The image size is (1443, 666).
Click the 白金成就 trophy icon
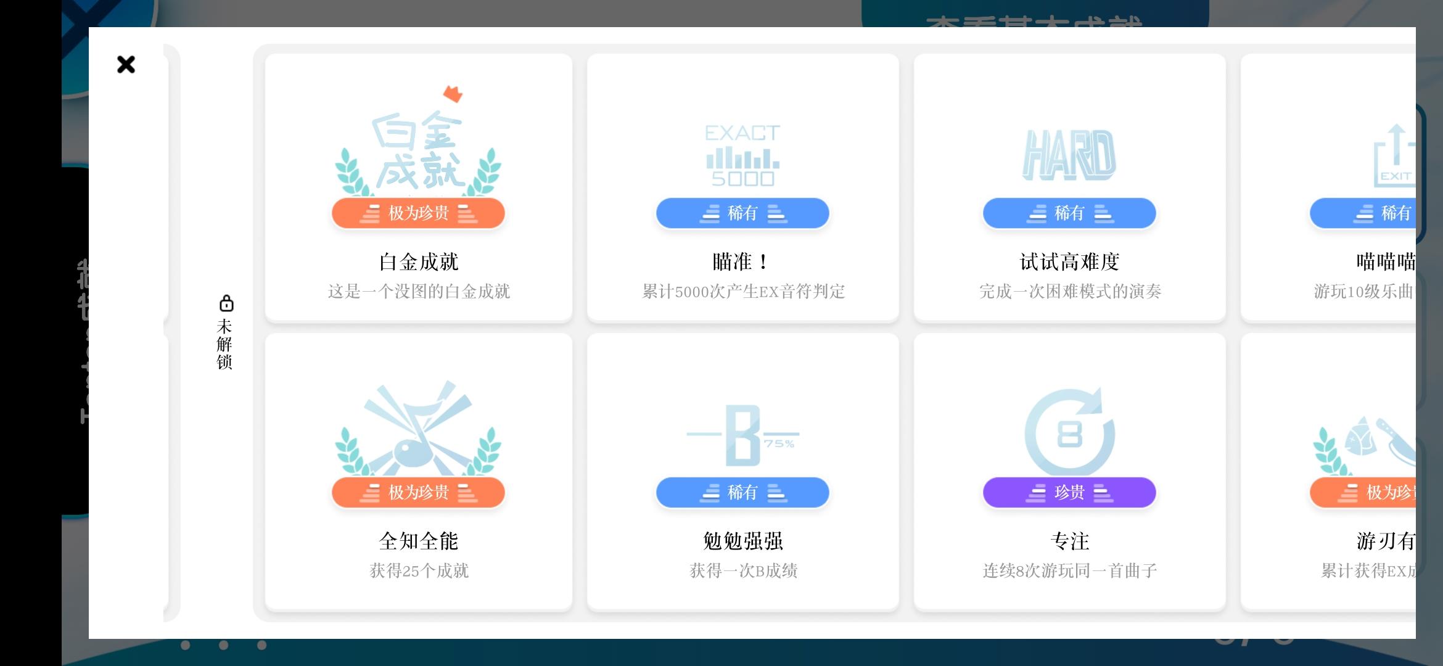point(418,148)
